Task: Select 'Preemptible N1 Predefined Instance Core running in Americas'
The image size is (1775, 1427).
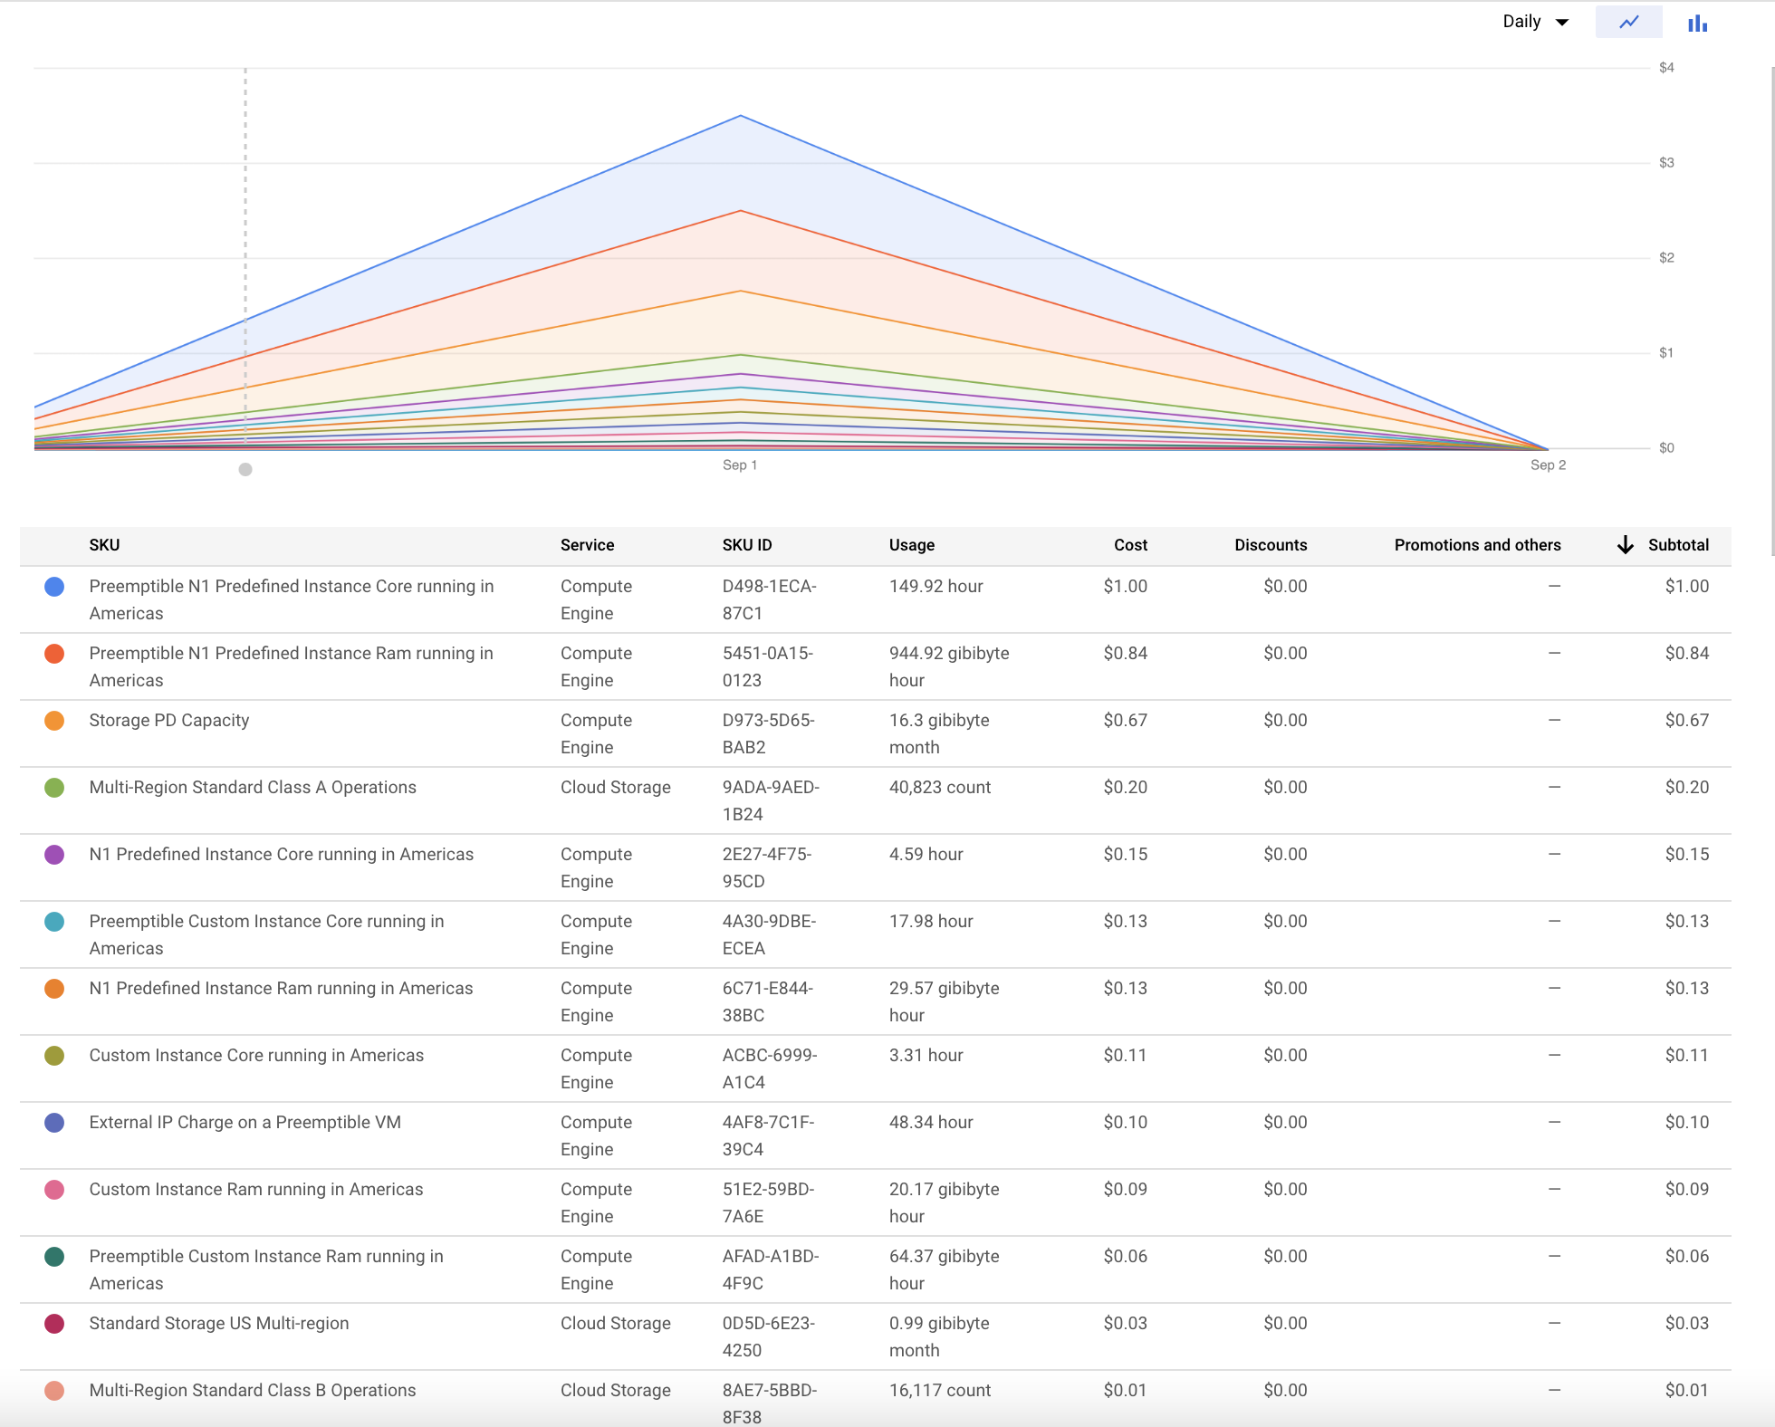Action: [x=292, y=599]
